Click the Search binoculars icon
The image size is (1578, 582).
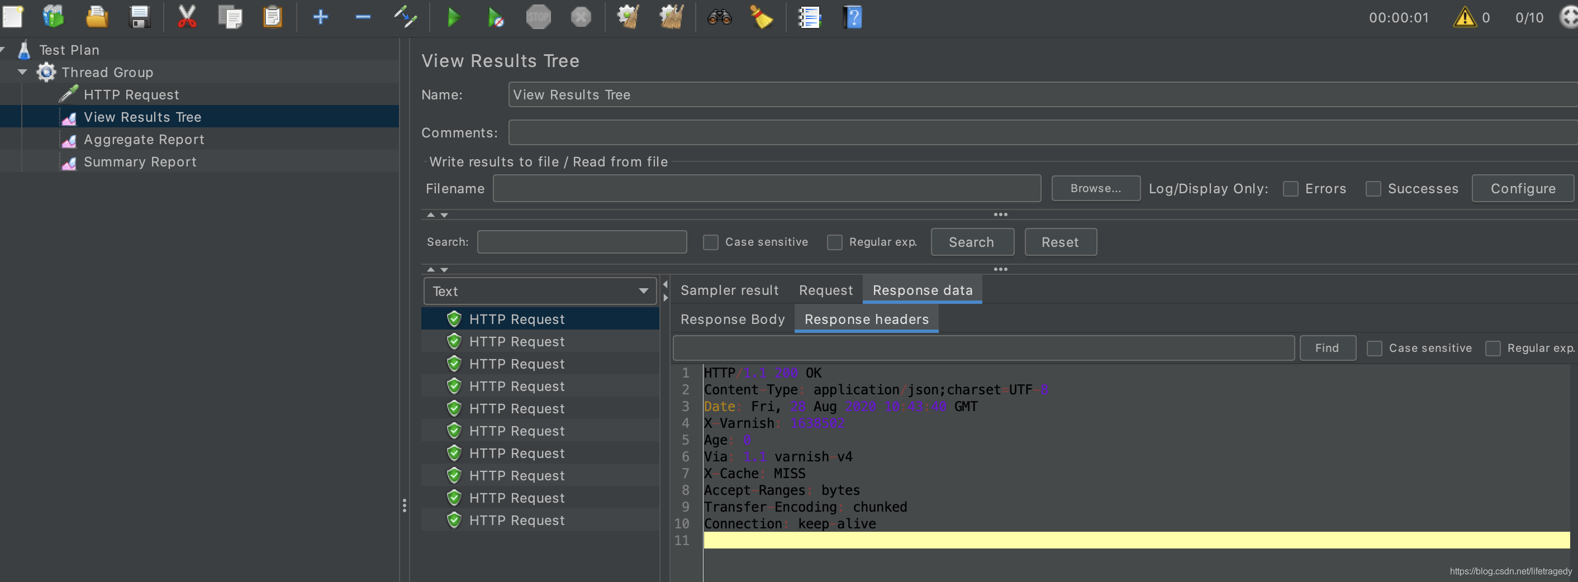tap(719, 17)
